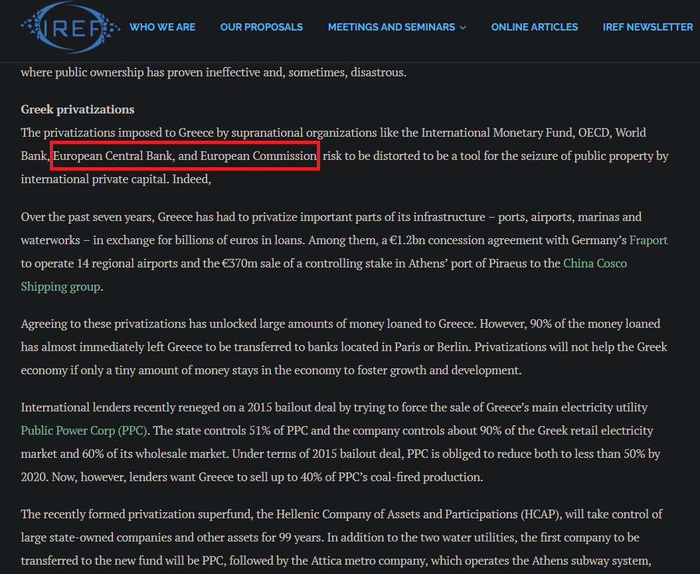This screenshot has width=700, height=574.
Task: Open ONLINE ARTICLES from the navigation bar
Action: point(534,27)
